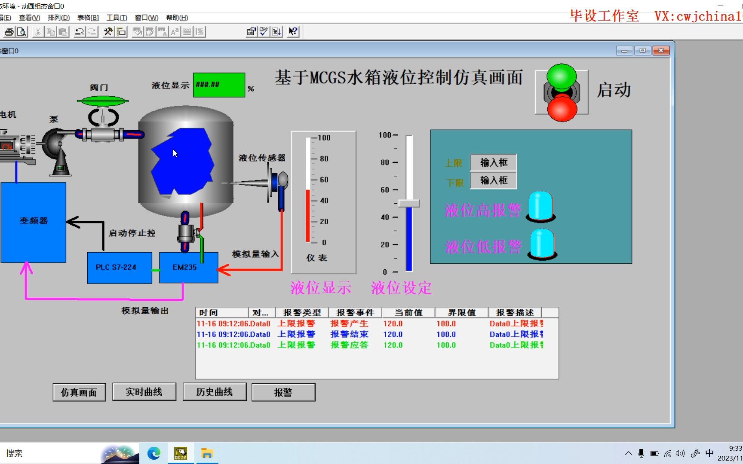743x464 pixels.
Task: Click the battery tray icon
Action: click(654, 453)
